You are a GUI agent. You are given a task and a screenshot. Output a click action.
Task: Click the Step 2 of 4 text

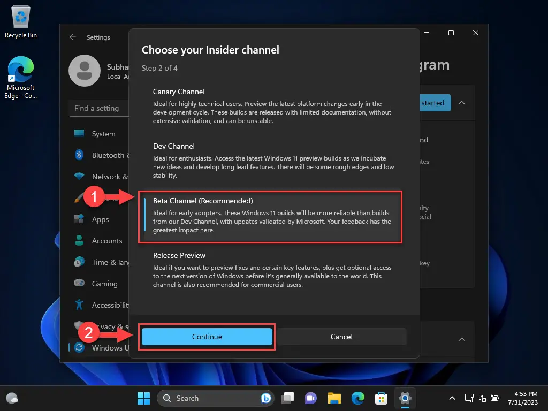159,68
